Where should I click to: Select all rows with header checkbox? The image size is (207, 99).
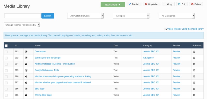coord(6,46)
